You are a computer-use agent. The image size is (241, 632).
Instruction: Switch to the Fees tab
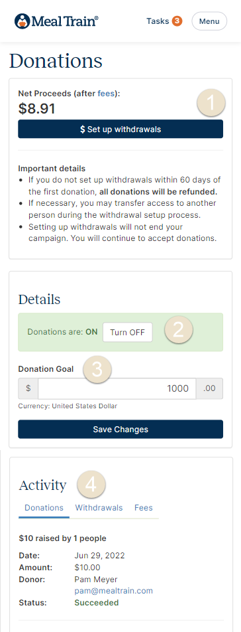(x=144, y=508)
